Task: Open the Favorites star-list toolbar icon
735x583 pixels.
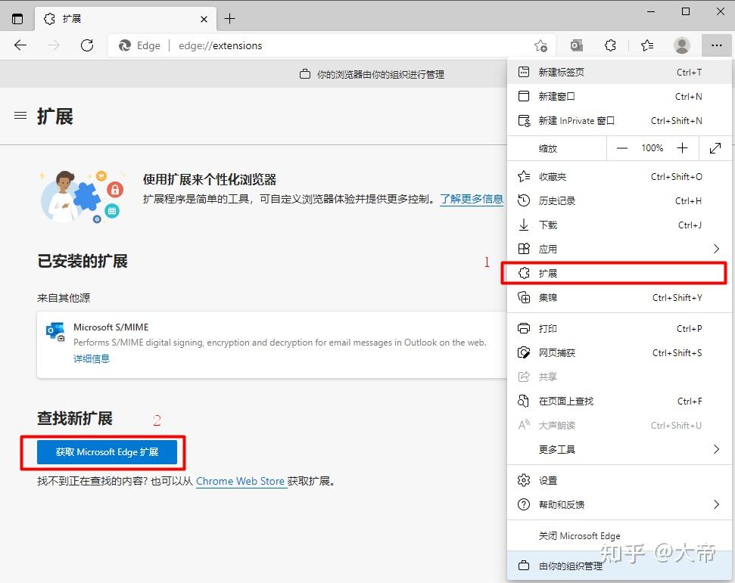Action: 647,45
